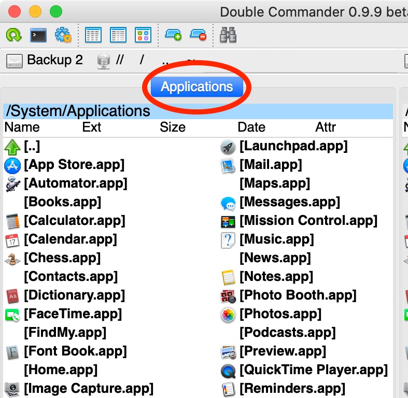Click the Refresh toolbar icon
The width and height of the screenshot is (408, 398).
coord(13,35)
